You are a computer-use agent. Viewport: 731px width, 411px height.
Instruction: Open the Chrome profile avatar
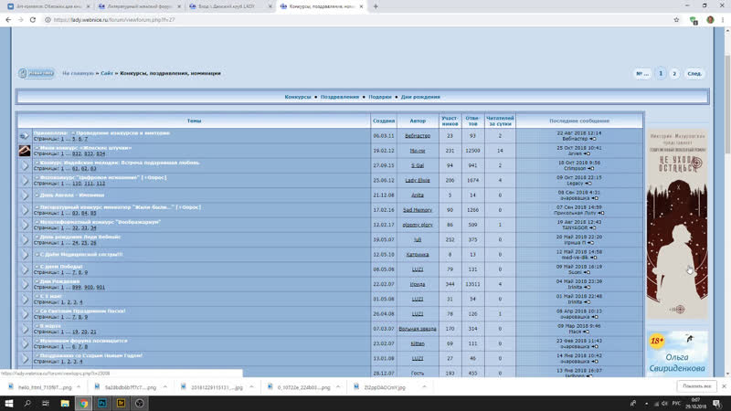710,20
